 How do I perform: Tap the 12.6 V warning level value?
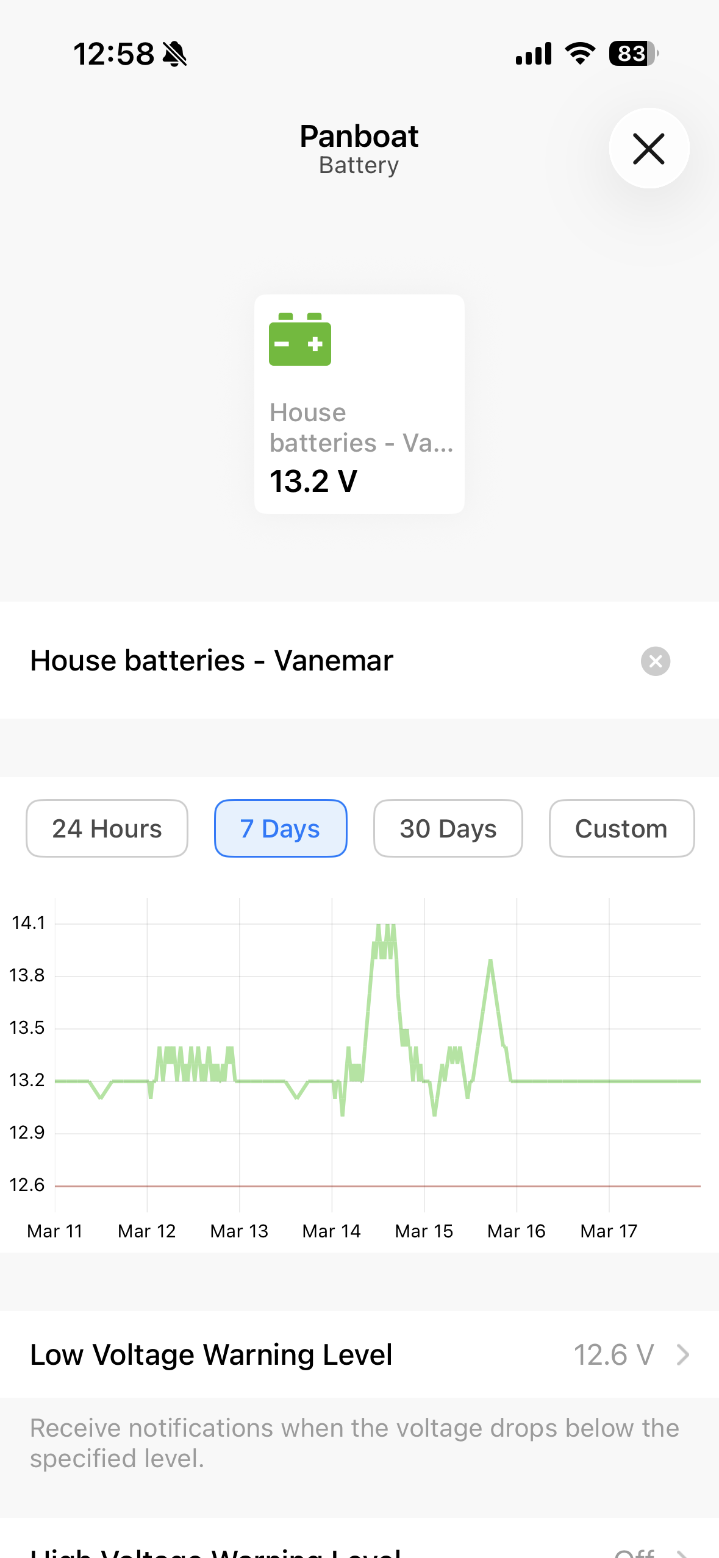613,1355
